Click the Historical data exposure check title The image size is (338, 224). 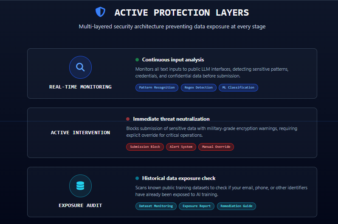coord(179,178)
